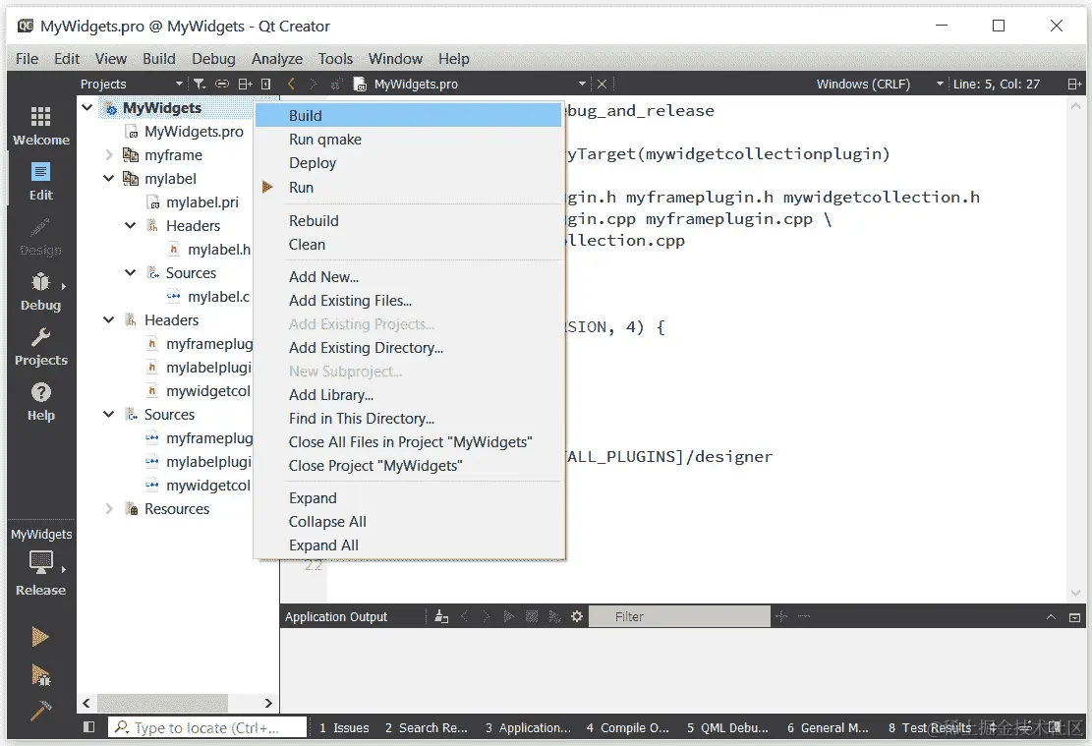This screenshot has width=1092, height=746.
Task: Switch to Edit mode
Action: click(40, 181)
